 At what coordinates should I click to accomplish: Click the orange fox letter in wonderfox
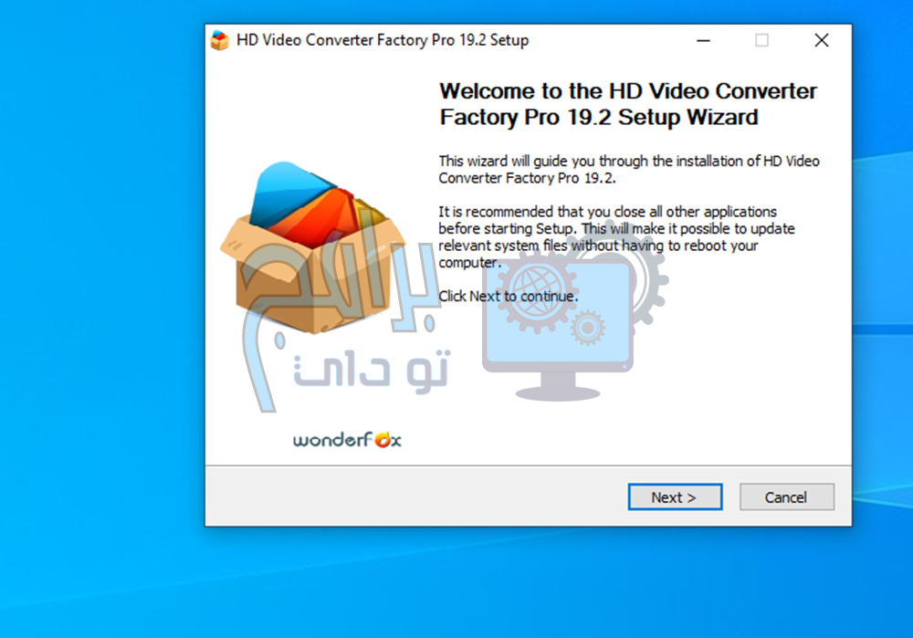pos(383,440)
